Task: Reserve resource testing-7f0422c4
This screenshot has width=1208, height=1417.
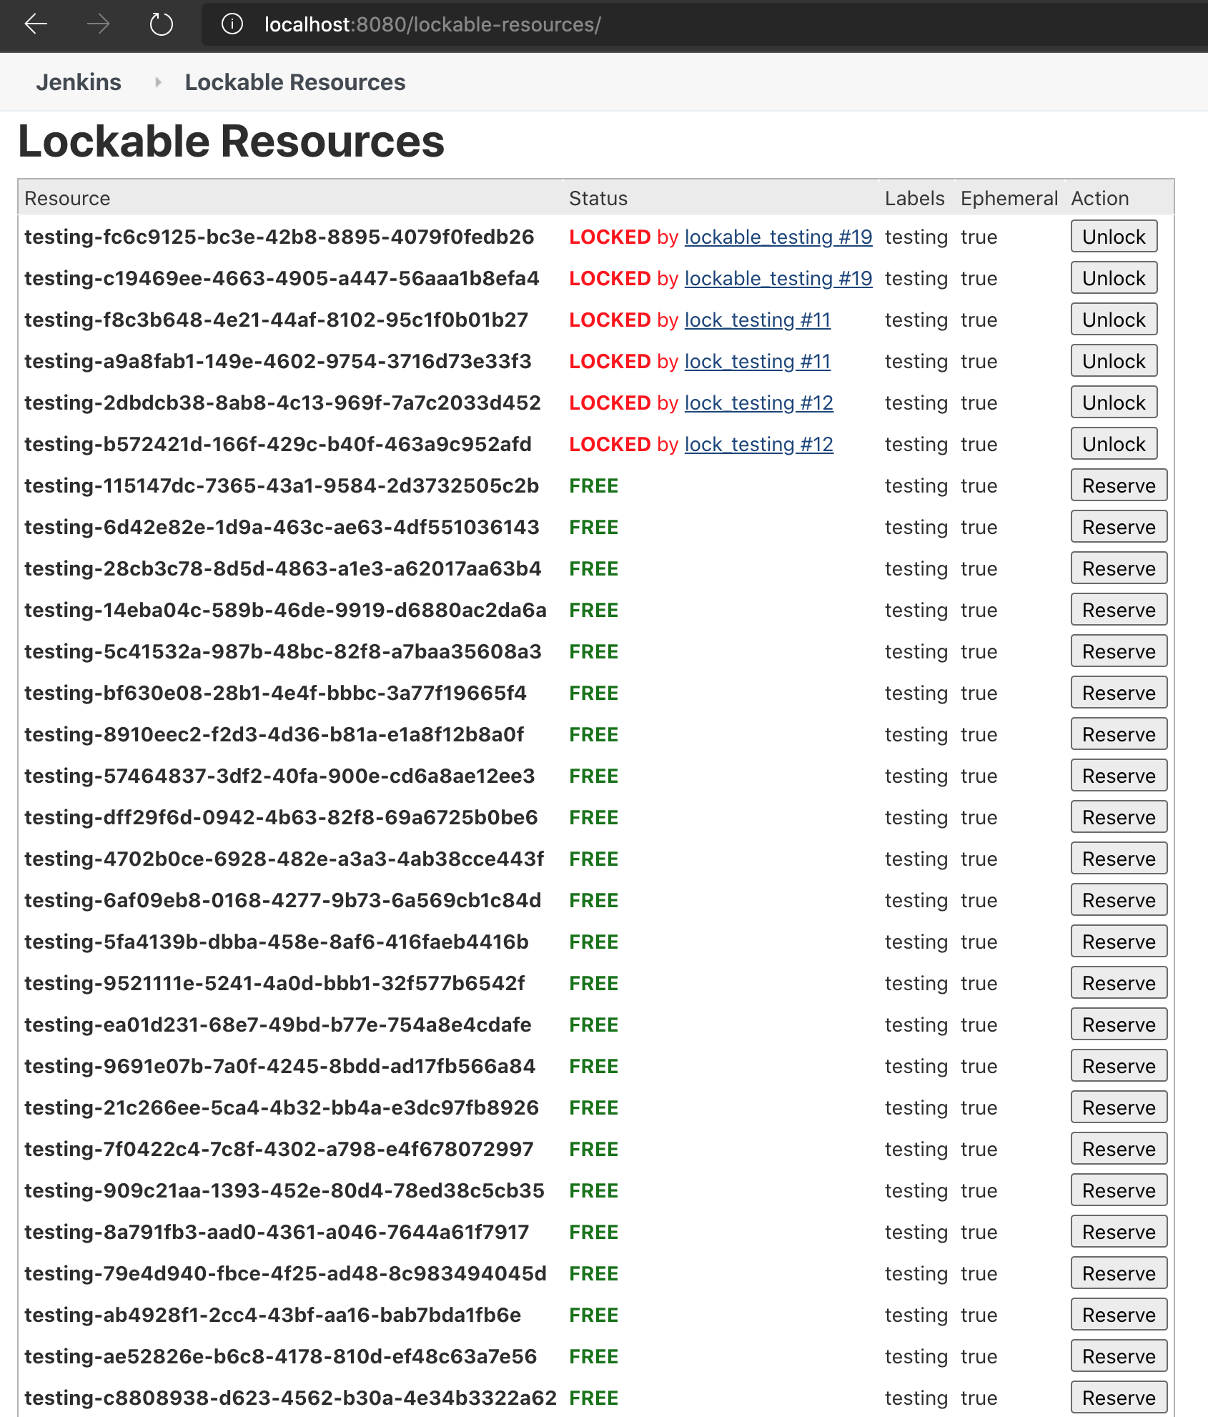Action: coord(1119,1149)
